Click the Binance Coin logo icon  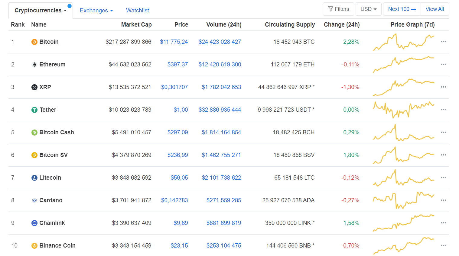[34, 246]
